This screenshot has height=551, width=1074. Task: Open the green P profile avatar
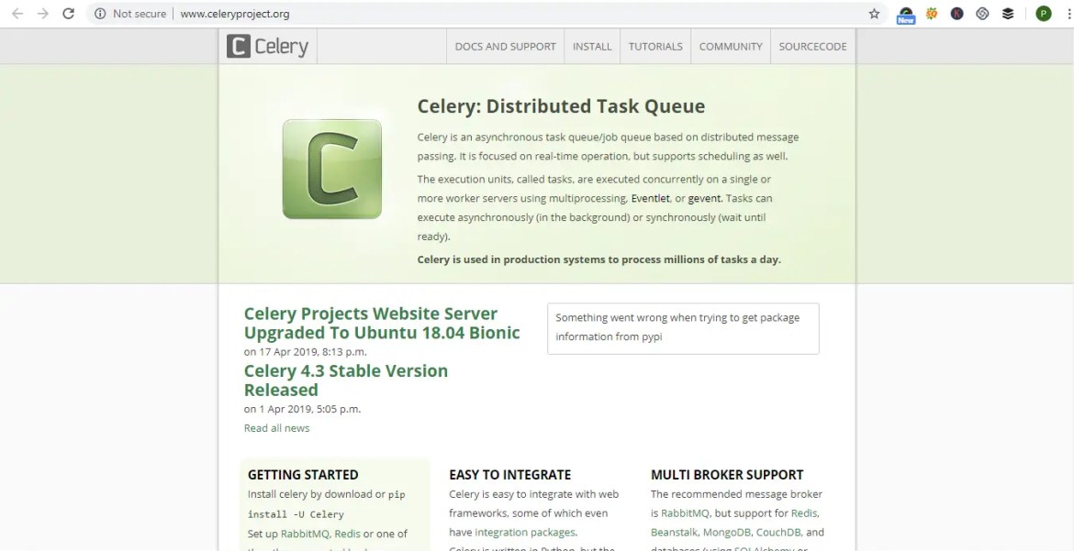tap(1043, 14)
